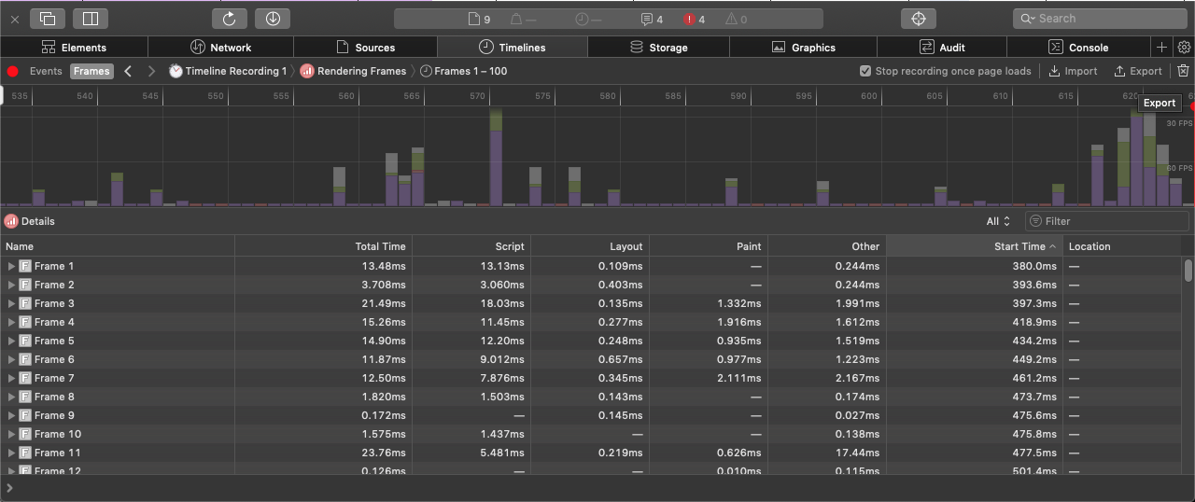Expand Frame 6 row
The width and height of the screenshot is (1195, 502).
(x=11, y=359)
